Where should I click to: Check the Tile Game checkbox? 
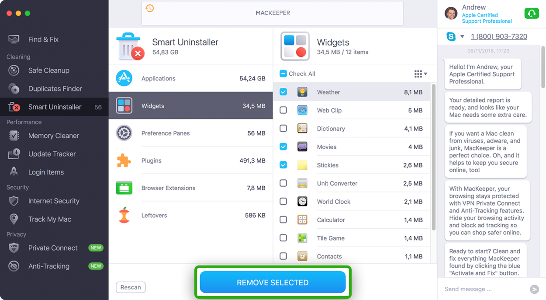coord(283,238)
